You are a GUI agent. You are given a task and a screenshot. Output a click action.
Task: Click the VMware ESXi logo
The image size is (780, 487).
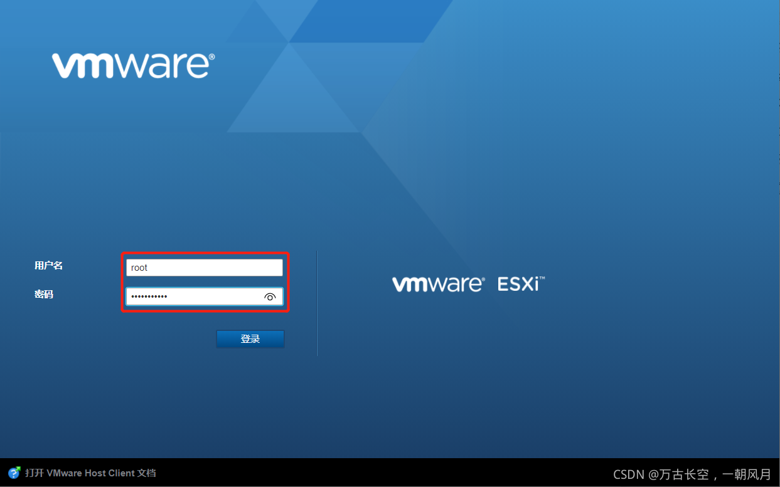coord(469,284)
